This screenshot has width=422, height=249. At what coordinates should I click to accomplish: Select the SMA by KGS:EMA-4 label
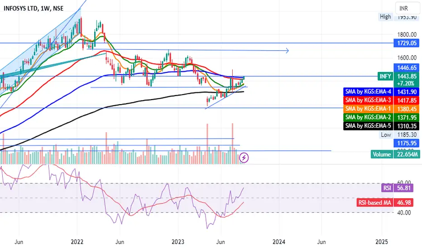(368, 92)
